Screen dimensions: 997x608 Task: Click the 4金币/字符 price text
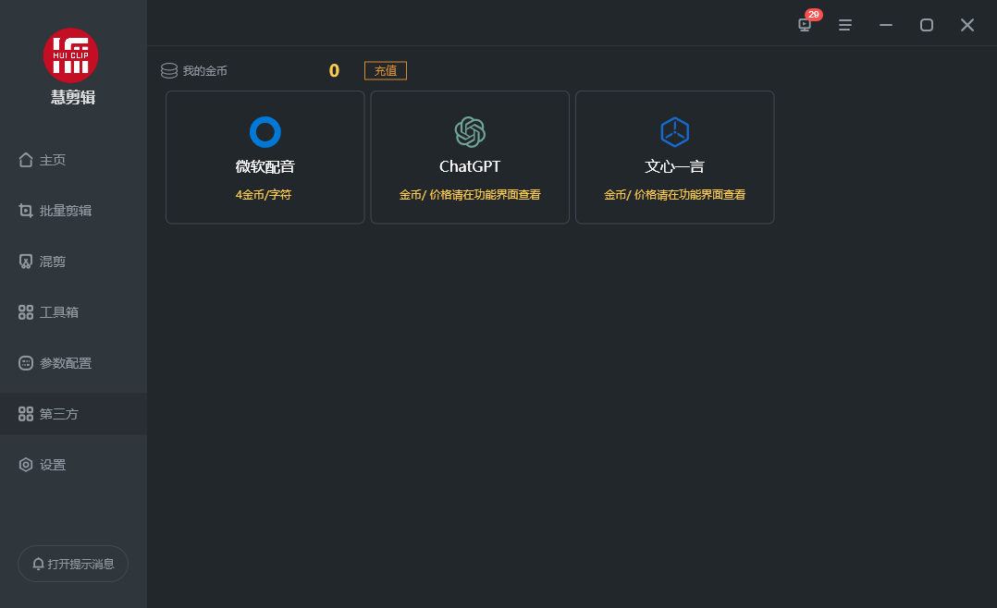[x=264, y=195]
